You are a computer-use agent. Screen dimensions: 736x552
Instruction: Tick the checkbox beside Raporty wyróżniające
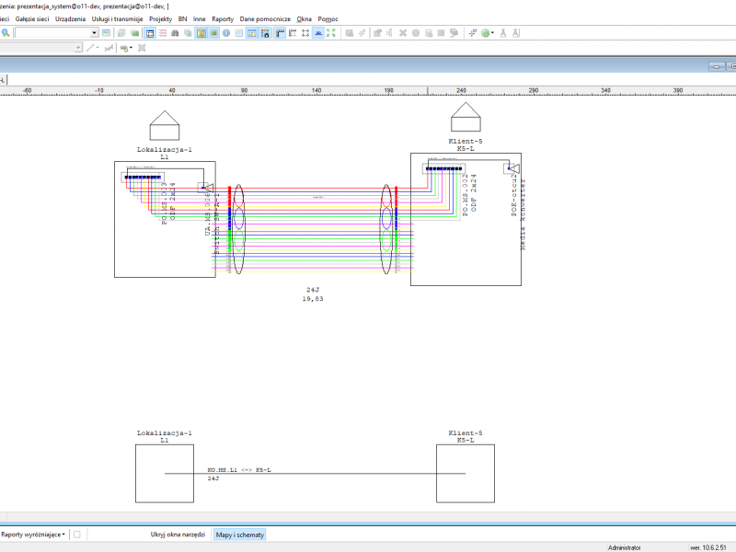pyautogui.click(x=77, y=535)
